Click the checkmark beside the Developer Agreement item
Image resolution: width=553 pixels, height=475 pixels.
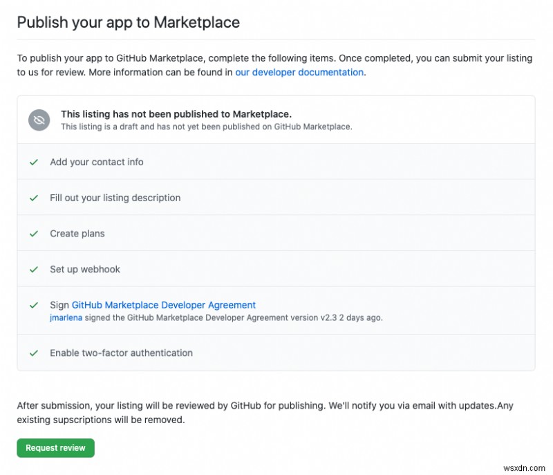[33, 305]
